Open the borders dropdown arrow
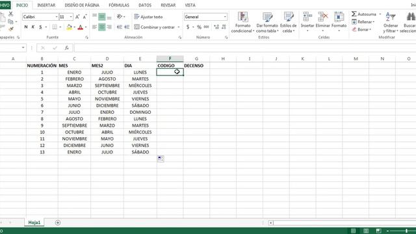This screenshot has width=416, height=234. pyautogui.click(x=60, y=27)
